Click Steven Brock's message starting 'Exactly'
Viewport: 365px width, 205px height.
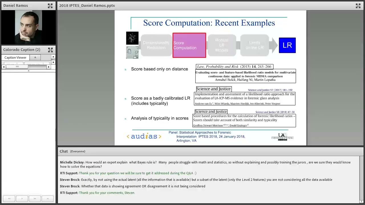click(196, 180)
